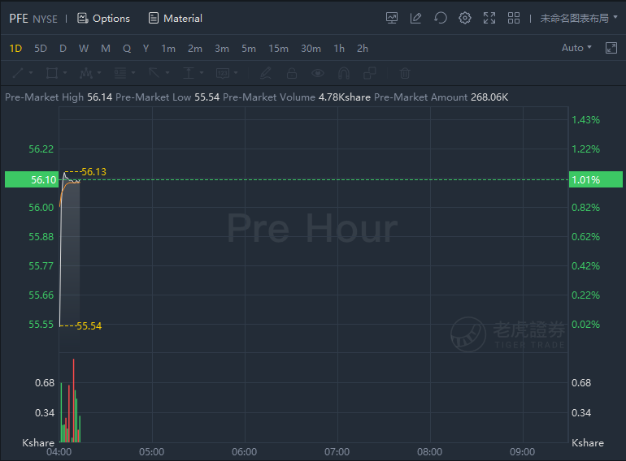Expand the Fibonacci tool dropdown arrow
This screenshot has height=461, width=626.
pyautogui.click(x=133, y=73)
